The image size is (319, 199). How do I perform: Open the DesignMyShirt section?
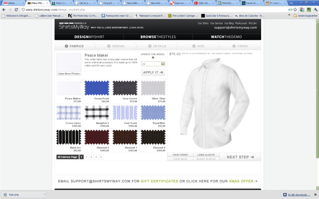[89, 37]
